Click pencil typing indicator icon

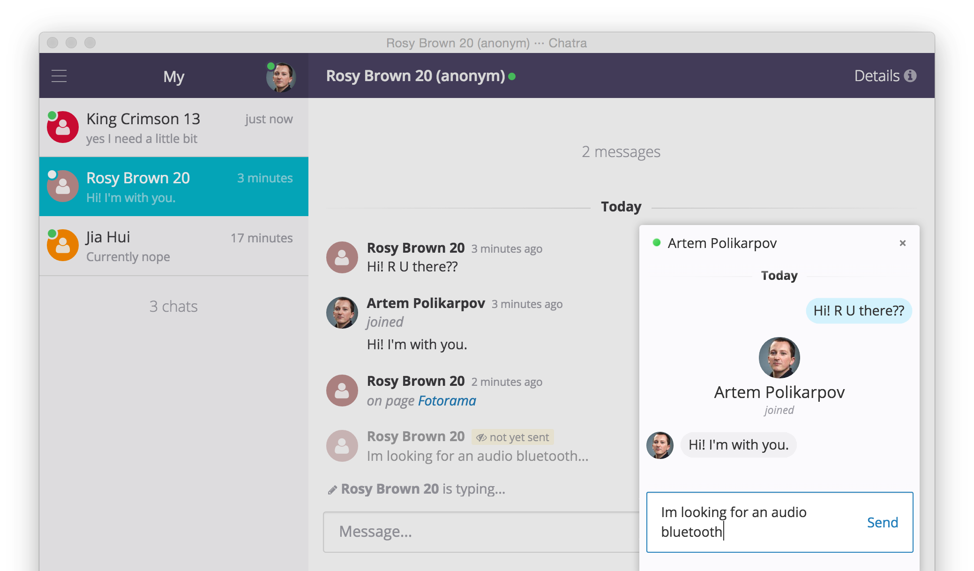[332, 490]
